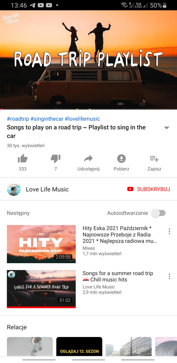Expand the video description arrow
Viewport: 177px width, 363px height.
tap(166, 128)
